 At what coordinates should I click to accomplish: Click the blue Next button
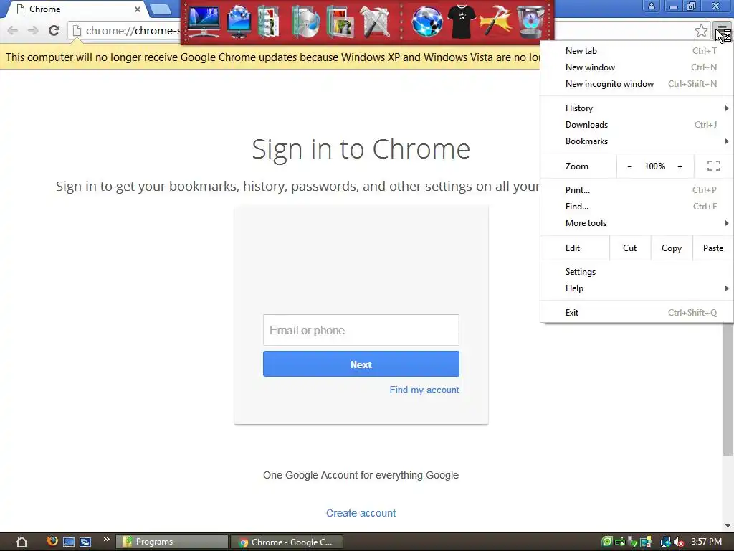coord(361,364)
